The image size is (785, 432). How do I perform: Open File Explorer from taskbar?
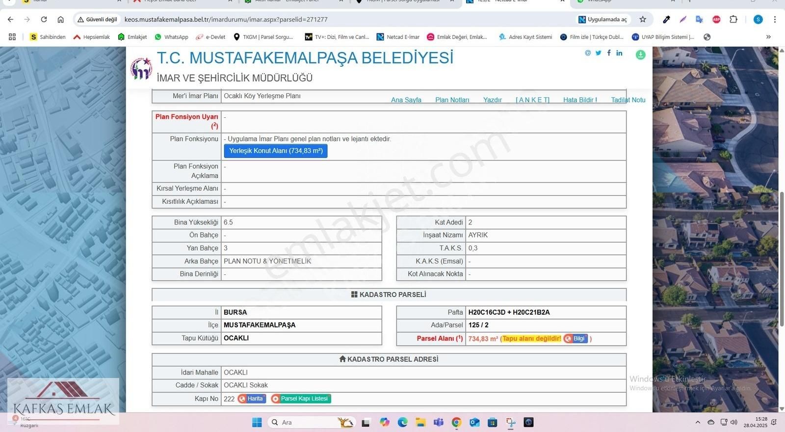coord(420,422)
